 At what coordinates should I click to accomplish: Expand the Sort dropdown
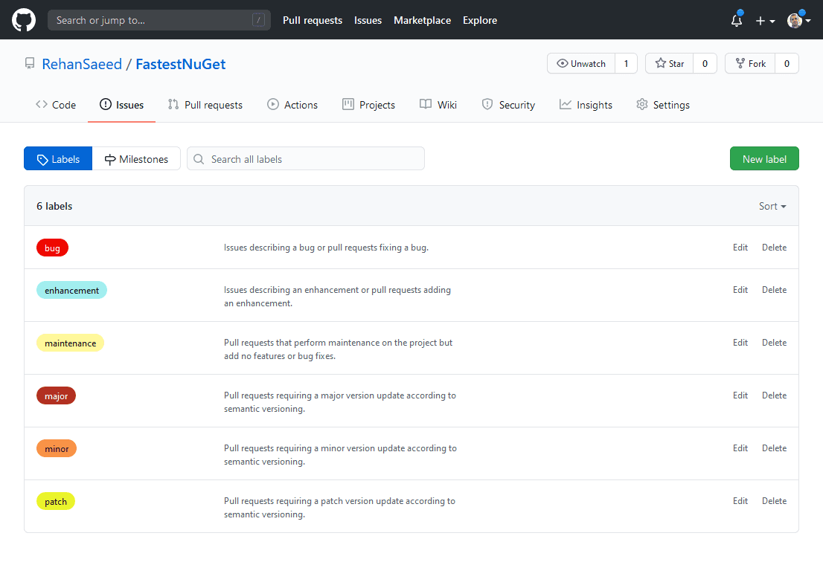(x=772, y=206)
